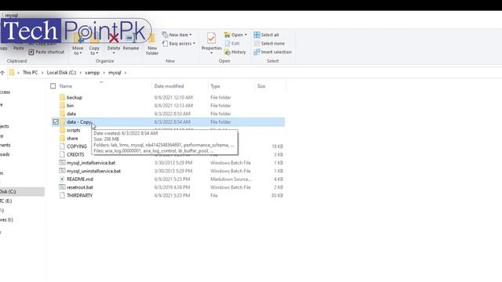Viewport: 502px width, 282px height.
Task: Navigate to This PC breadcrumb
Action: click(30, 73)
